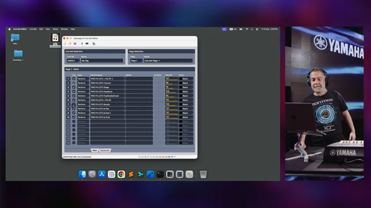Click the Name field for slot 1
The width and height of the screenshot is (371, 208).
[x=139, y=79]
